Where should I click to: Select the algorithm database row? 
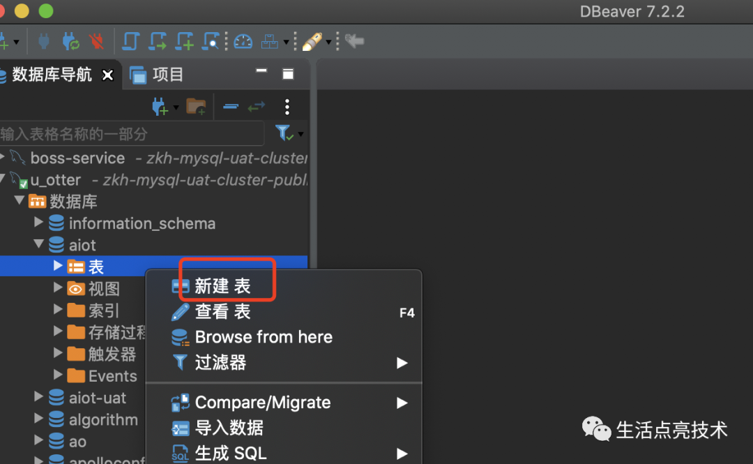(93, 420)
